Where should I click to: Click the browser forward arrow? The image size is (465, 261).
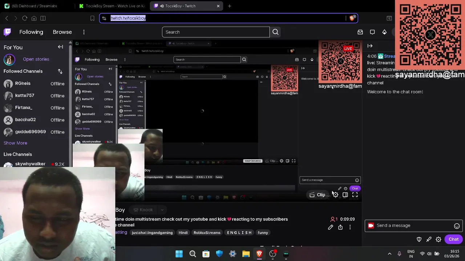coord(16,18)
